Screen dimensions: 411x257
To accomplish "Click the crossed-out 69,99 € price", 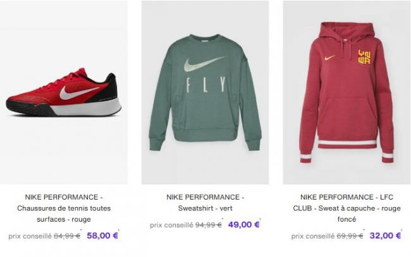I will tap(350, 236).
